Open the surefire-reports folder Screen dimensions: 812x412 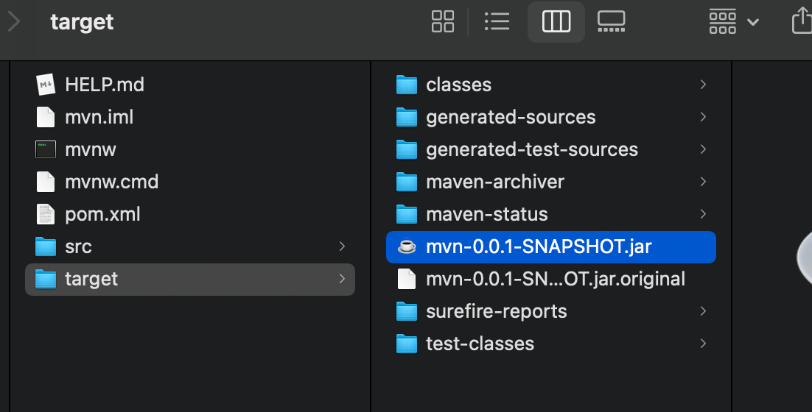[551, 312]
